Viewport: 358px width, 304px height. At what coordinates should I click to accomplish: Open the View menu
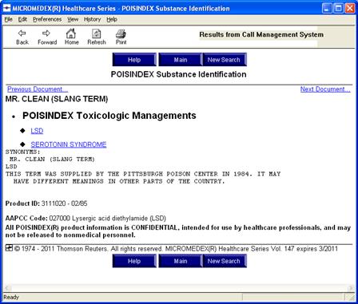73,19
